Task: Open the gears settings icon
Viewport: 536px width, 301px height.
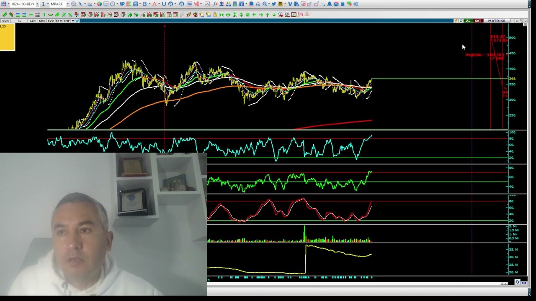Action: pos(356,4)
